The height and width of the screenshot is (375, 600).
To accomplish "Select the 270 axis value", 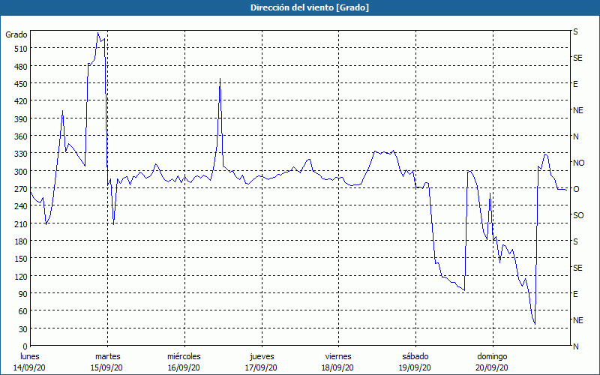I will (x=21, y=189).
